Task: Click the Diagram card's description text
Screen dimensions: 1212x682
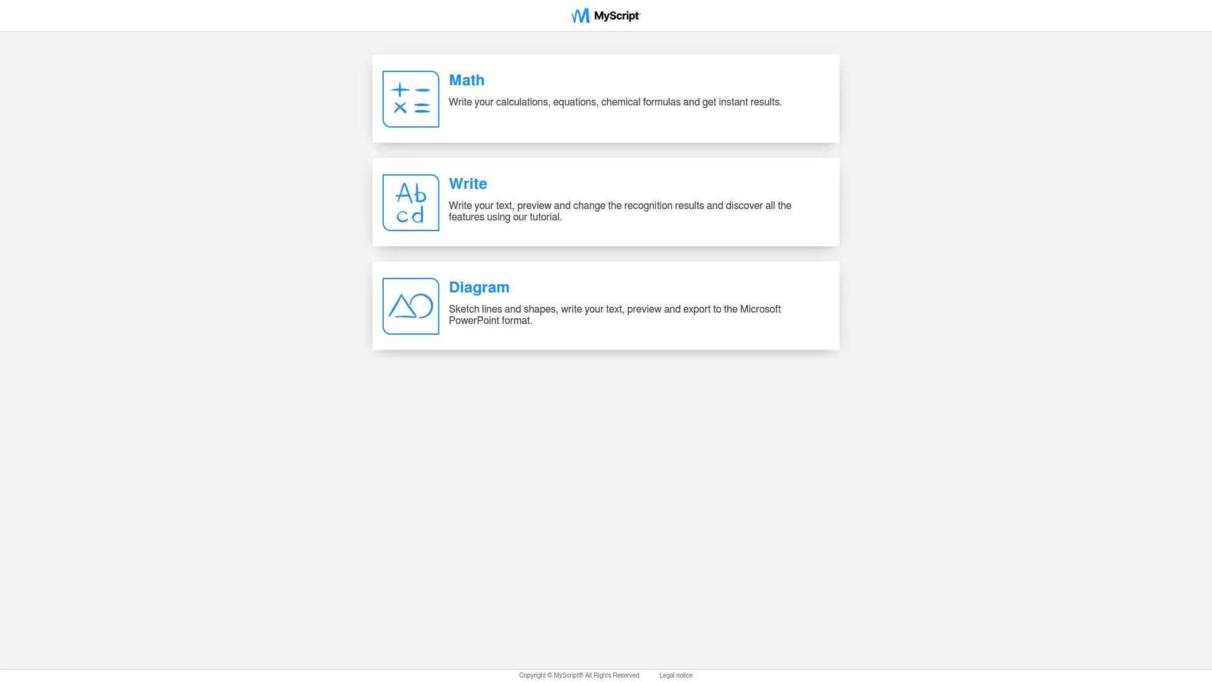Action: 615,314
